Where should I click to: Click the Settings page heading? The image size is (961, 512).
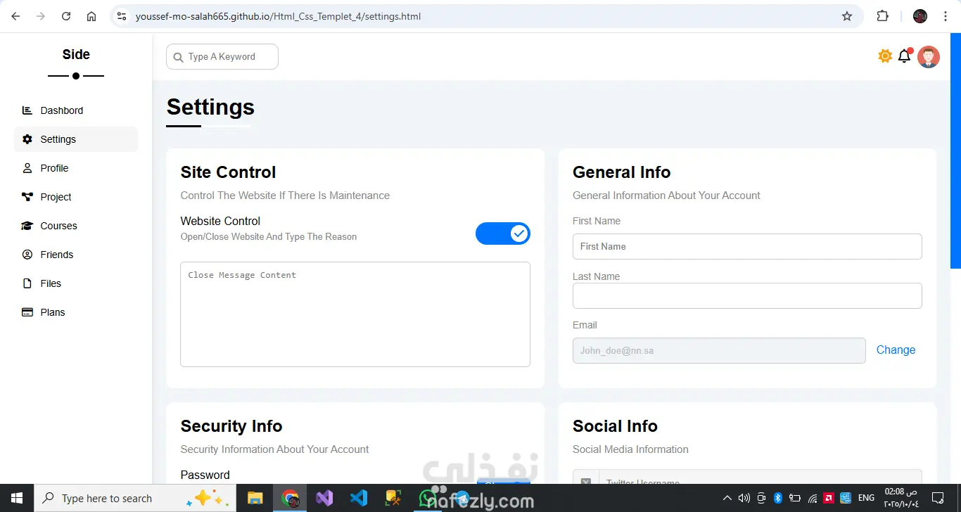tap(210, 107)
